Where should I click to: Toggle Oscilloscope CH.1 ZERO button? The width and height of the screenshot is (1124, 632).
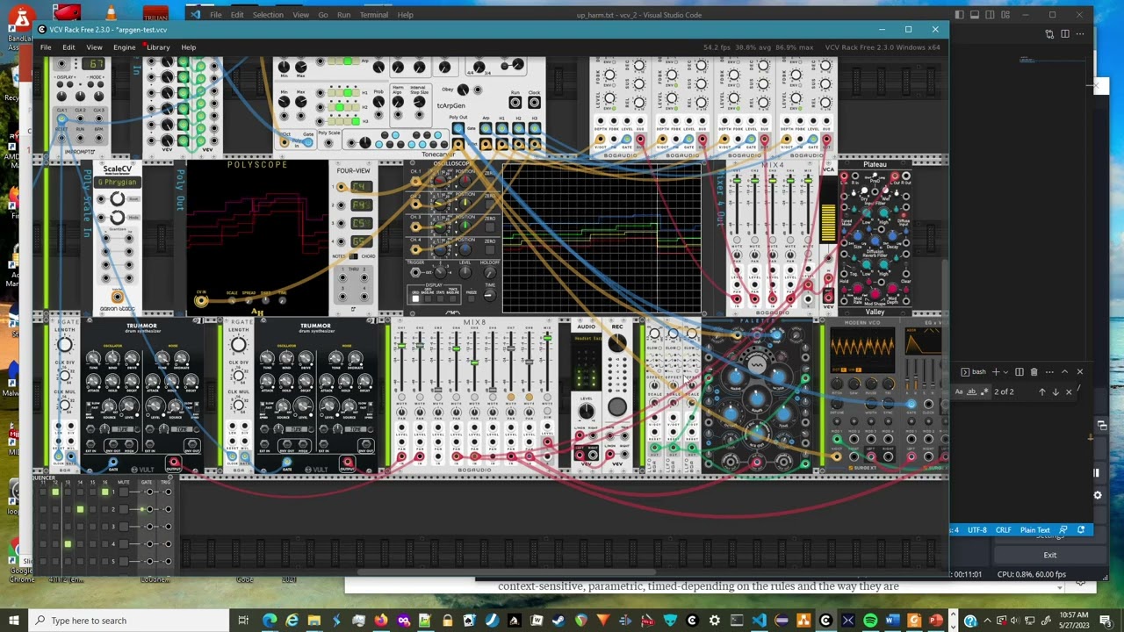pyautogui.click(x=489, y=181)
